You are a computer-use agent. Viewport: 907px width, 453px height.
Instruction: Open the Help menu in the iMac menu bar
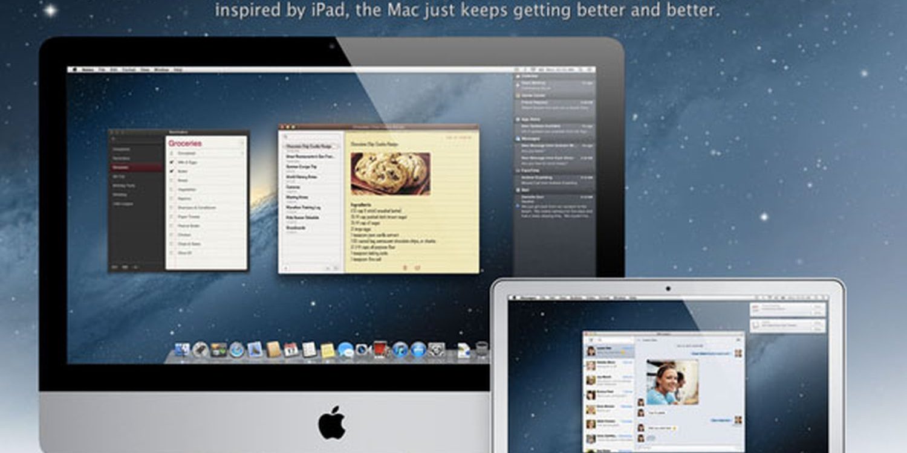(178, 69)
